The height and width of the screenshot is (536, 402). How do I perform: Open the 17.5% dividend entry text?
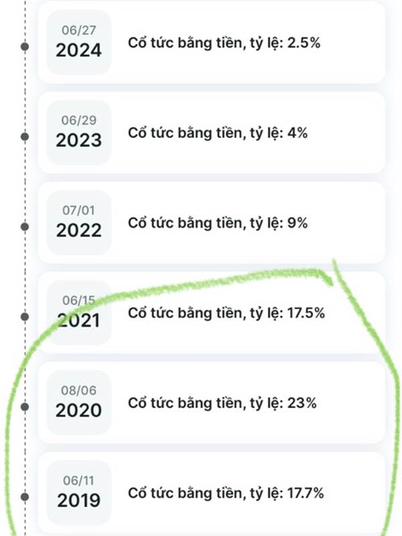tap(226, 312)
